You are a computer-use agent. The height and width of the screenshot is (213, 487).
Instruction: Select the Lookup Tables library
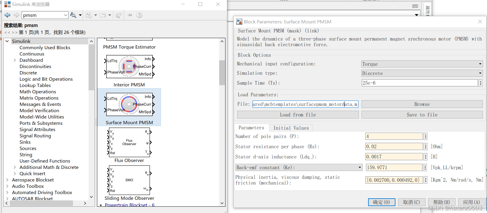point(35,85)
